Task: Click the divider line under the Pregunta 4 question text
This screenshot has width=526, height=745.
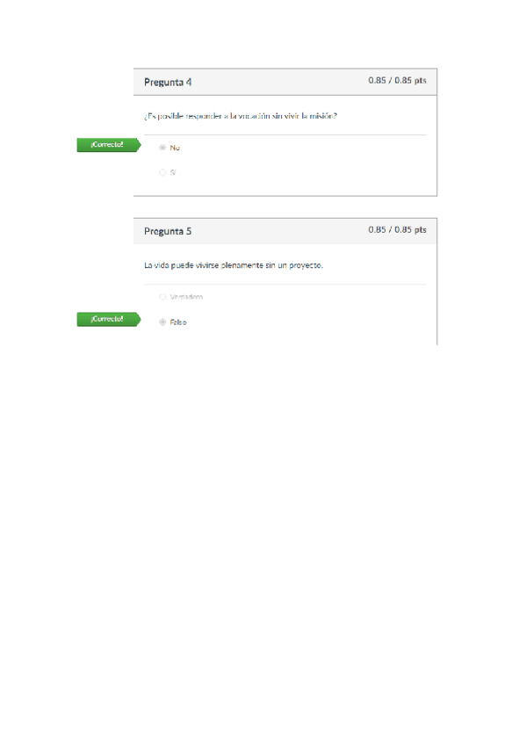Action: [x=285, y=135]
